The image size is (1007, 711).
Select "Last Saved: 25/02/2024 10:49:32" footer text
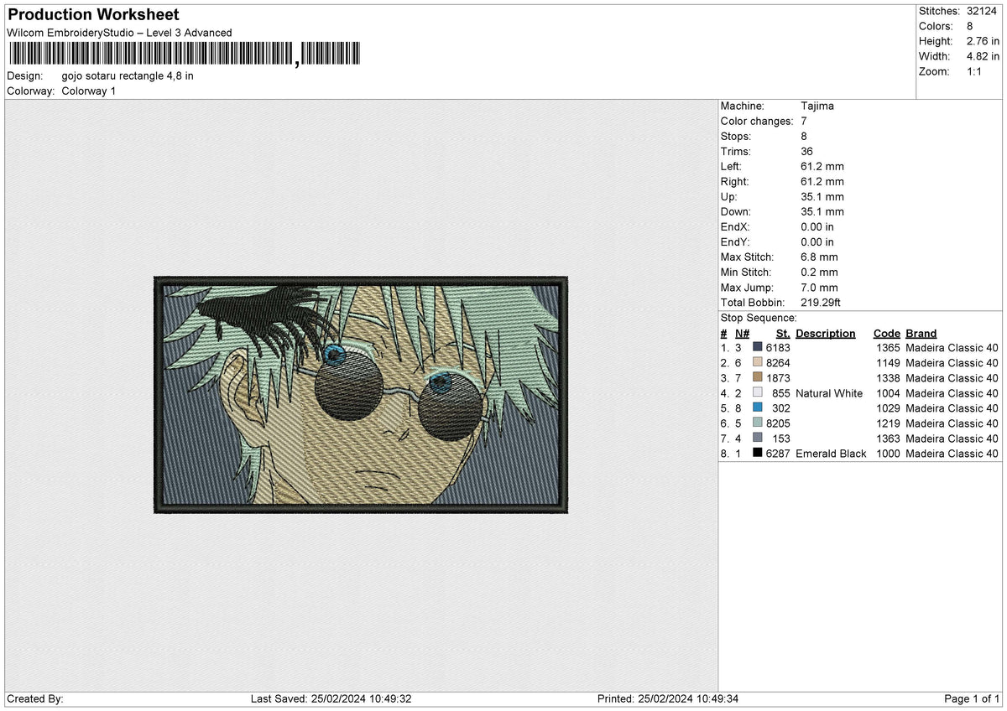pos(331,699)
